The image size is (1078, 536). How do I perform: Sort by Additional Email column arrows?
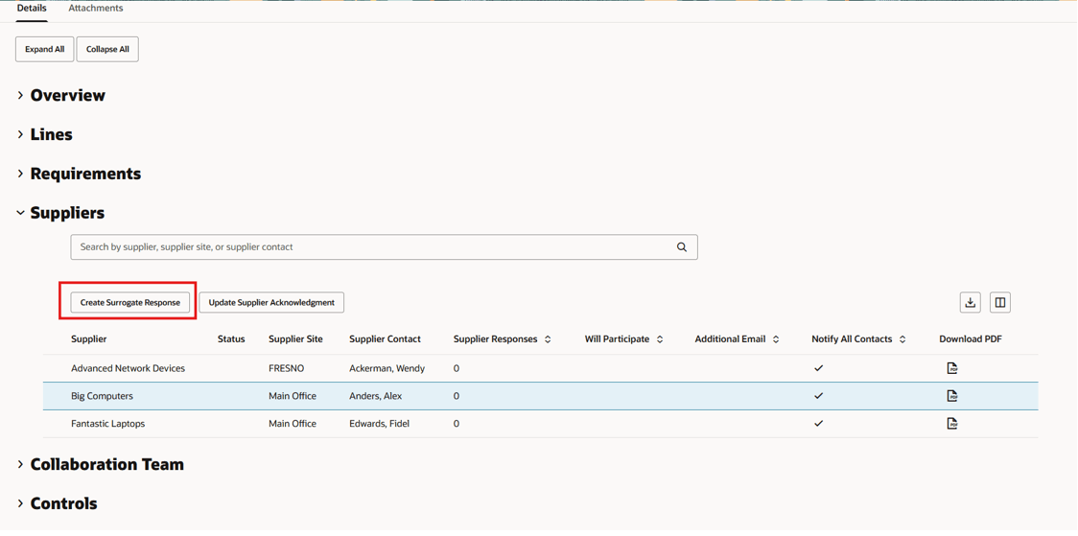pyautogui.click(x=776, y=339)
